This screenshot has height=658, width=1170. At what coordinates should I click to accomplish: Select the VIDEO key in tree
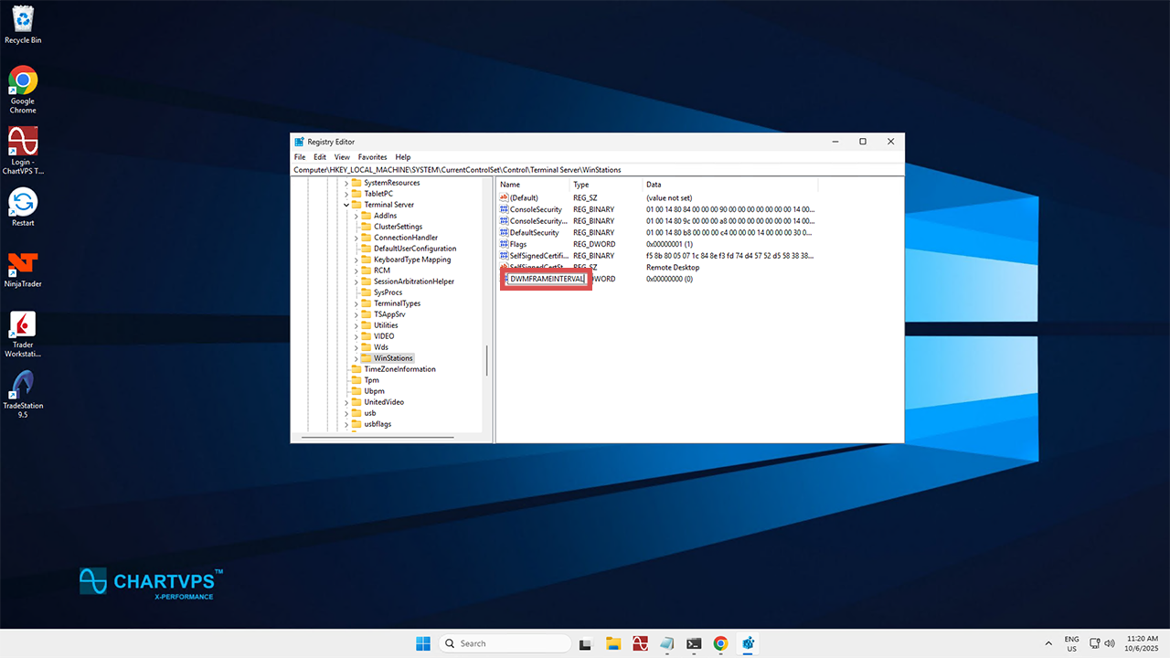coord(384,336)
